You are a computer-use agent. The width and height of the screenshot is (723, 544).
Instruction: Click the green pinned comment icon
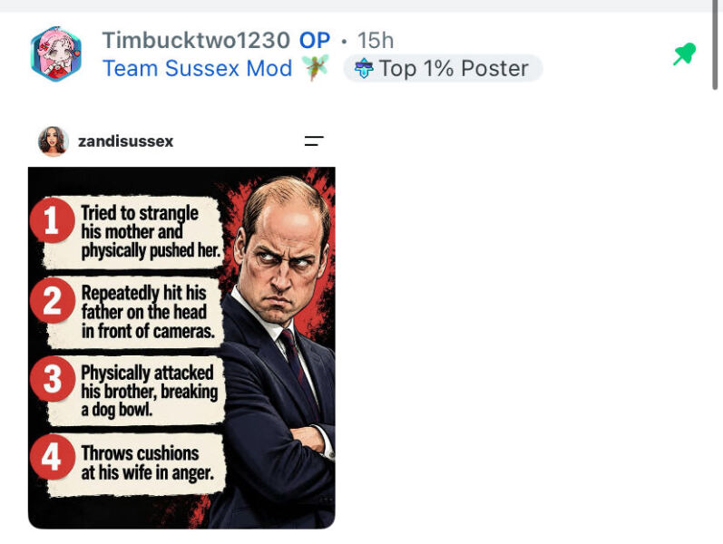[684, 54]
